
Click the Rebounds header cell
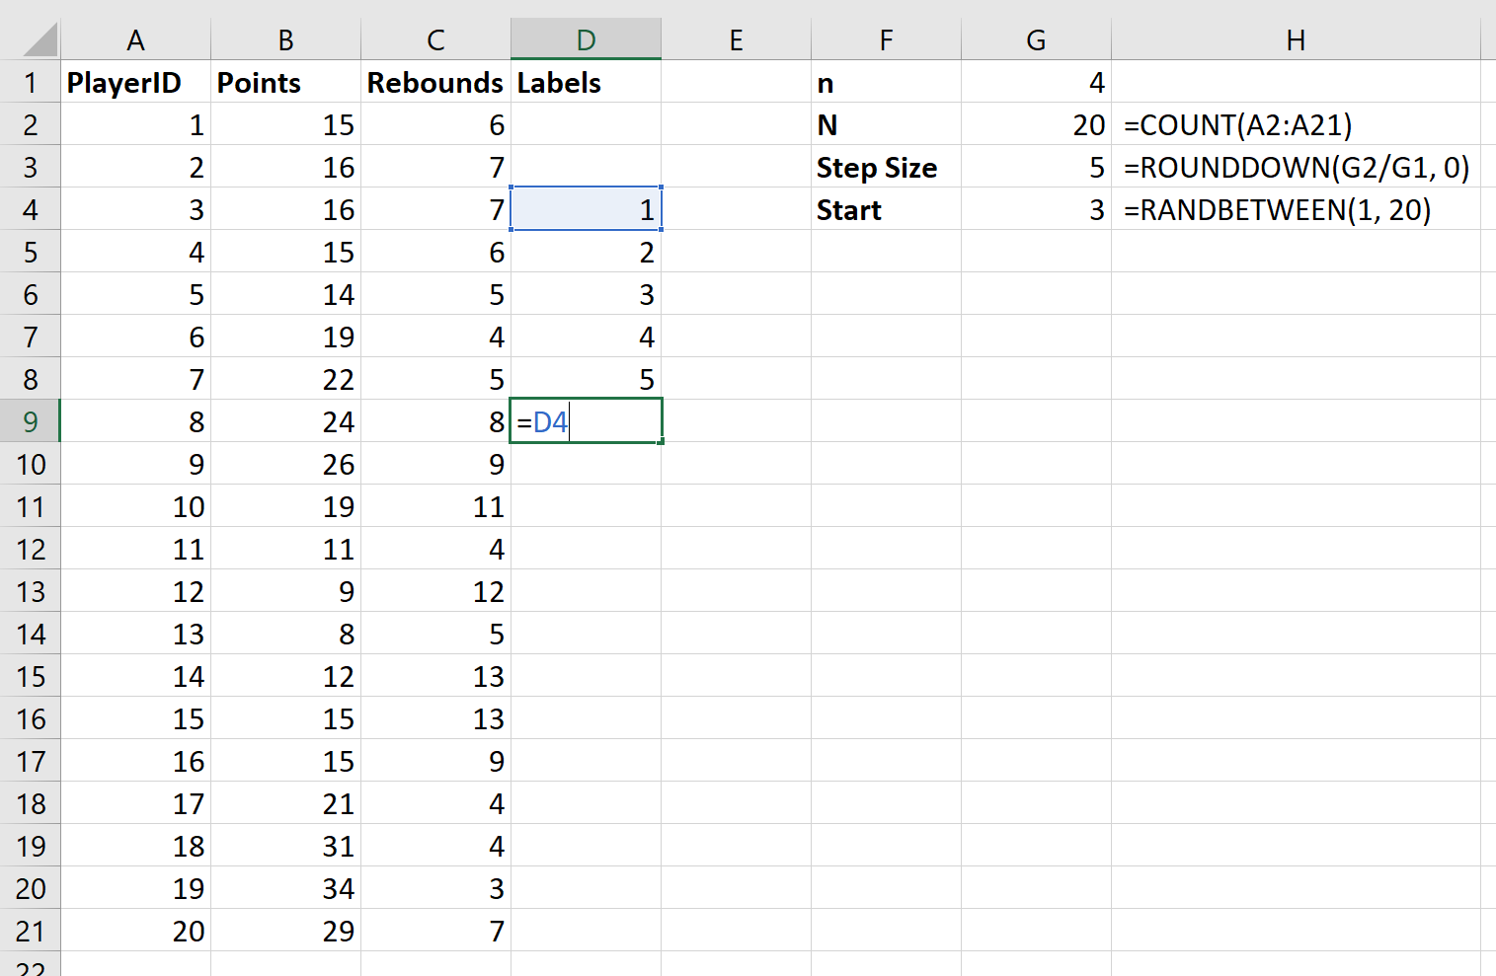pyautogui.click(x=435, y=83)
